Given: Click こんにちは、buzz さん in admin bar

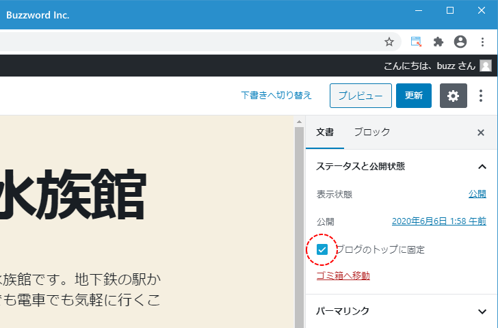Looking at the screenshot, I should coord(430,66).
